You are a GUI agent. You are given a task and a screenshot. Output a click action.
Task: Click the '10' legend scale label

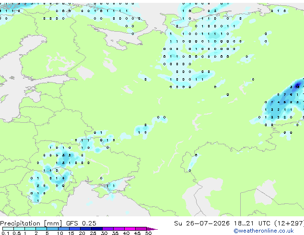click(x=60, y=233)
